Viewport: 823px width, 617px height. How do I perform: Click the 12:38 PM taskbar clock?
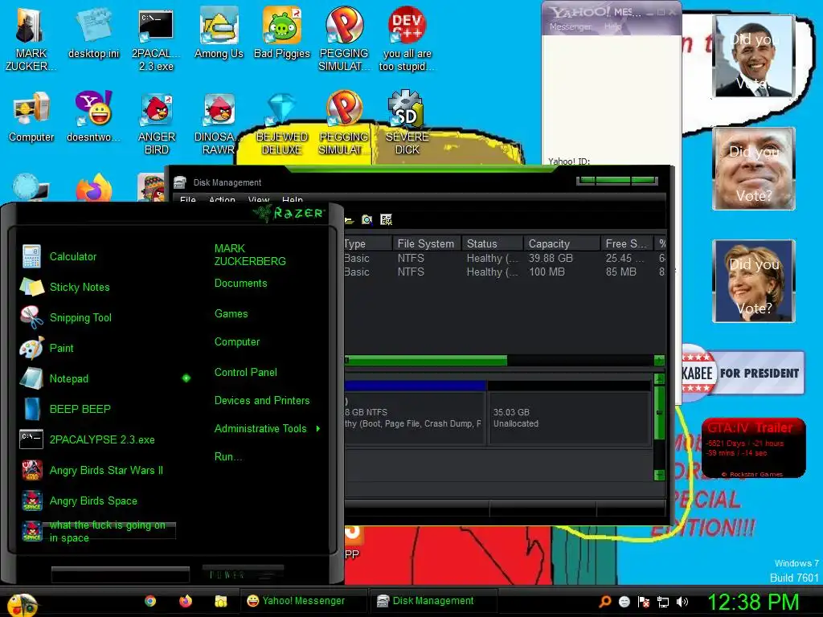pyautogui.click(x=753, y=602)
